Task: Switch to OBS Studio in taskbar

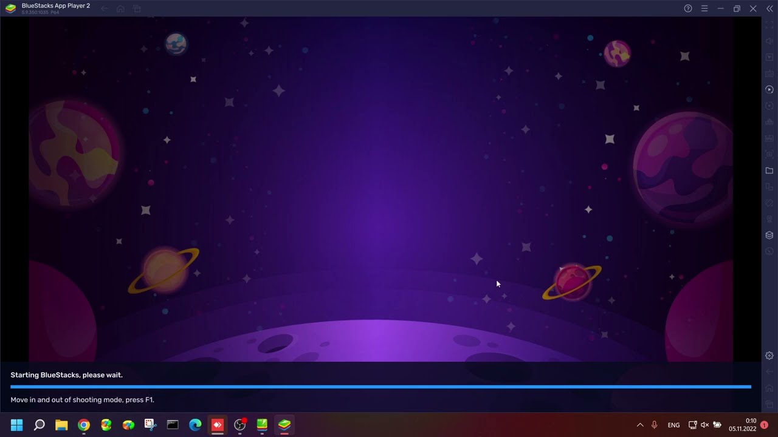Action: click(x=240, y=425)
